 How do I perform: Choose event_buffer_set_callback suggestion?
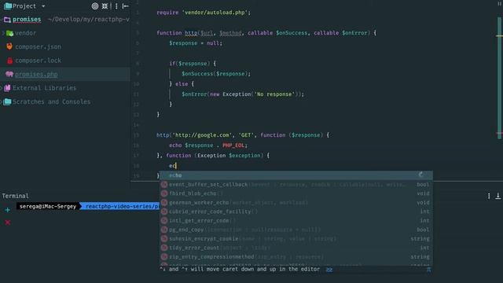point(296,185)
